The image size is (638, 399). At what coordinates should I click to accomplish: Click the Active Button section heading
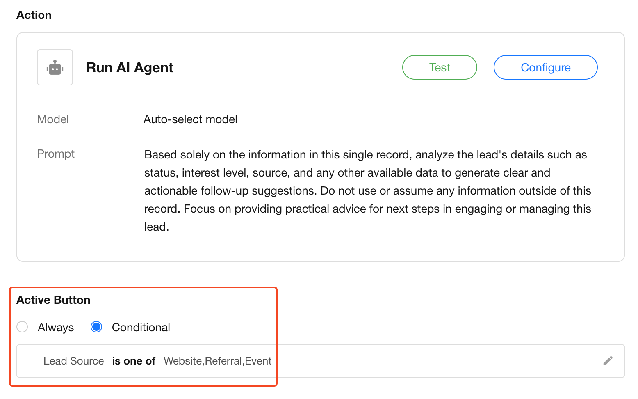pyautogui.click(x=53, y=300)
